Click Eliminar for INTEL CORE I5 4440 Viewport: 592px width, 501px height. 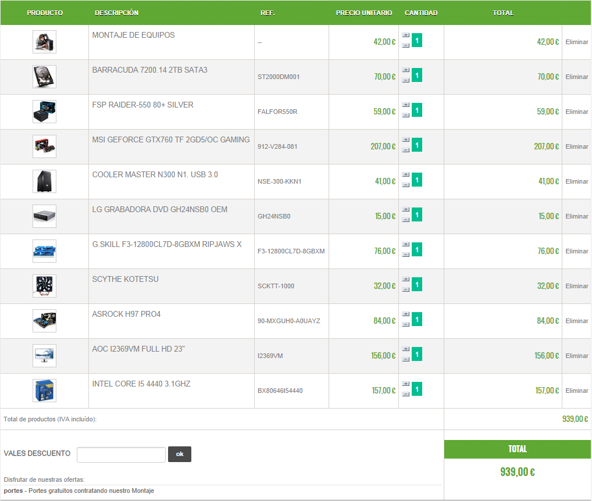coord(576,391)
